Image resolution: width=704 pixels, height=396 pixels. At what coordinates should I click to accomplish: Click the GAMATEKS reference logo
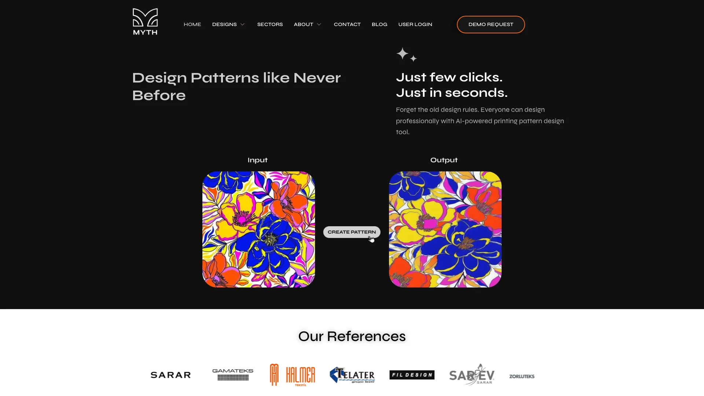tap(232, 375)
